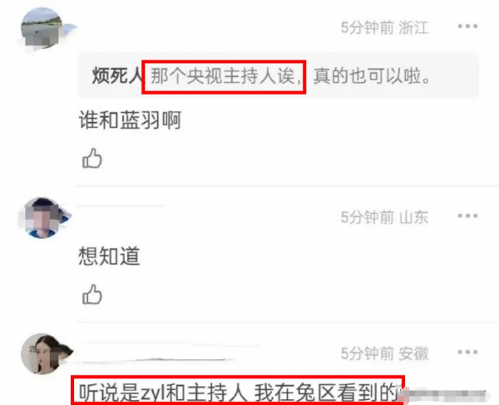Open the third commenter's profile picture
Image resolution: width=499 pixels, height=405 pixels.
pos(45,354)
